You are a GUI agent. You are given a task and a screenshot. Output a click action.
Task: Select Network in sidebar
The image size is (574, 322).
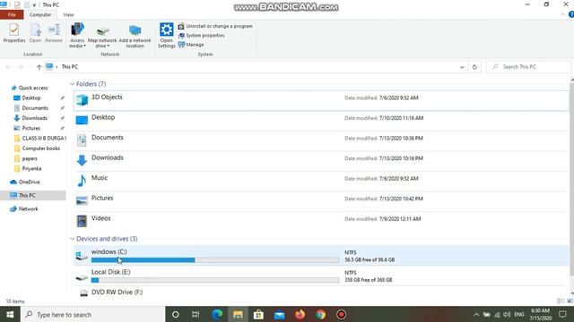click(28, 208)
